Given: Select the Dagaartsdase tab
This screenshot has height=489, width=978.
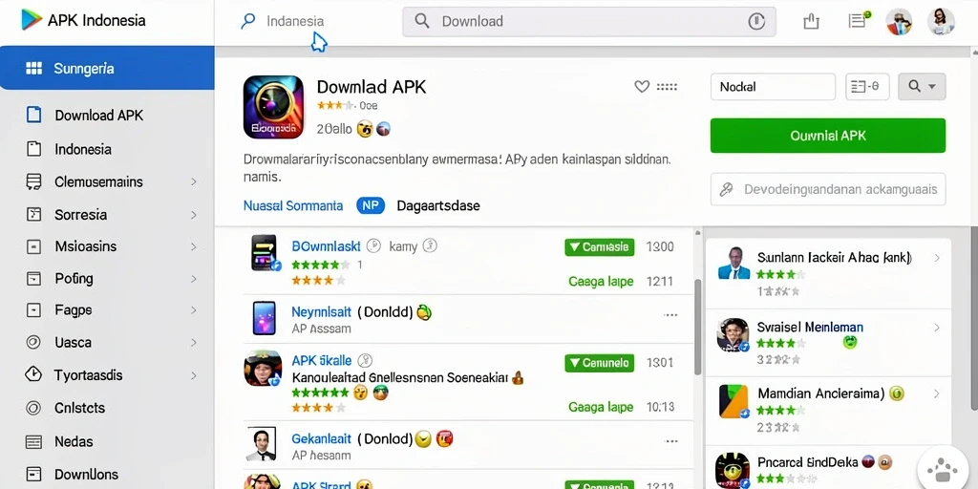Looking at the screenshot, I should (438, 205).
